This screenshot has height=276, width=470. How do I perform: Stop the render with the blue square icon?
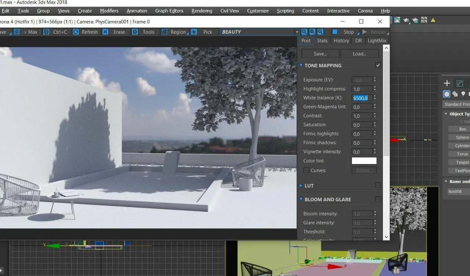pyautogui.click(x=335, y=32)
